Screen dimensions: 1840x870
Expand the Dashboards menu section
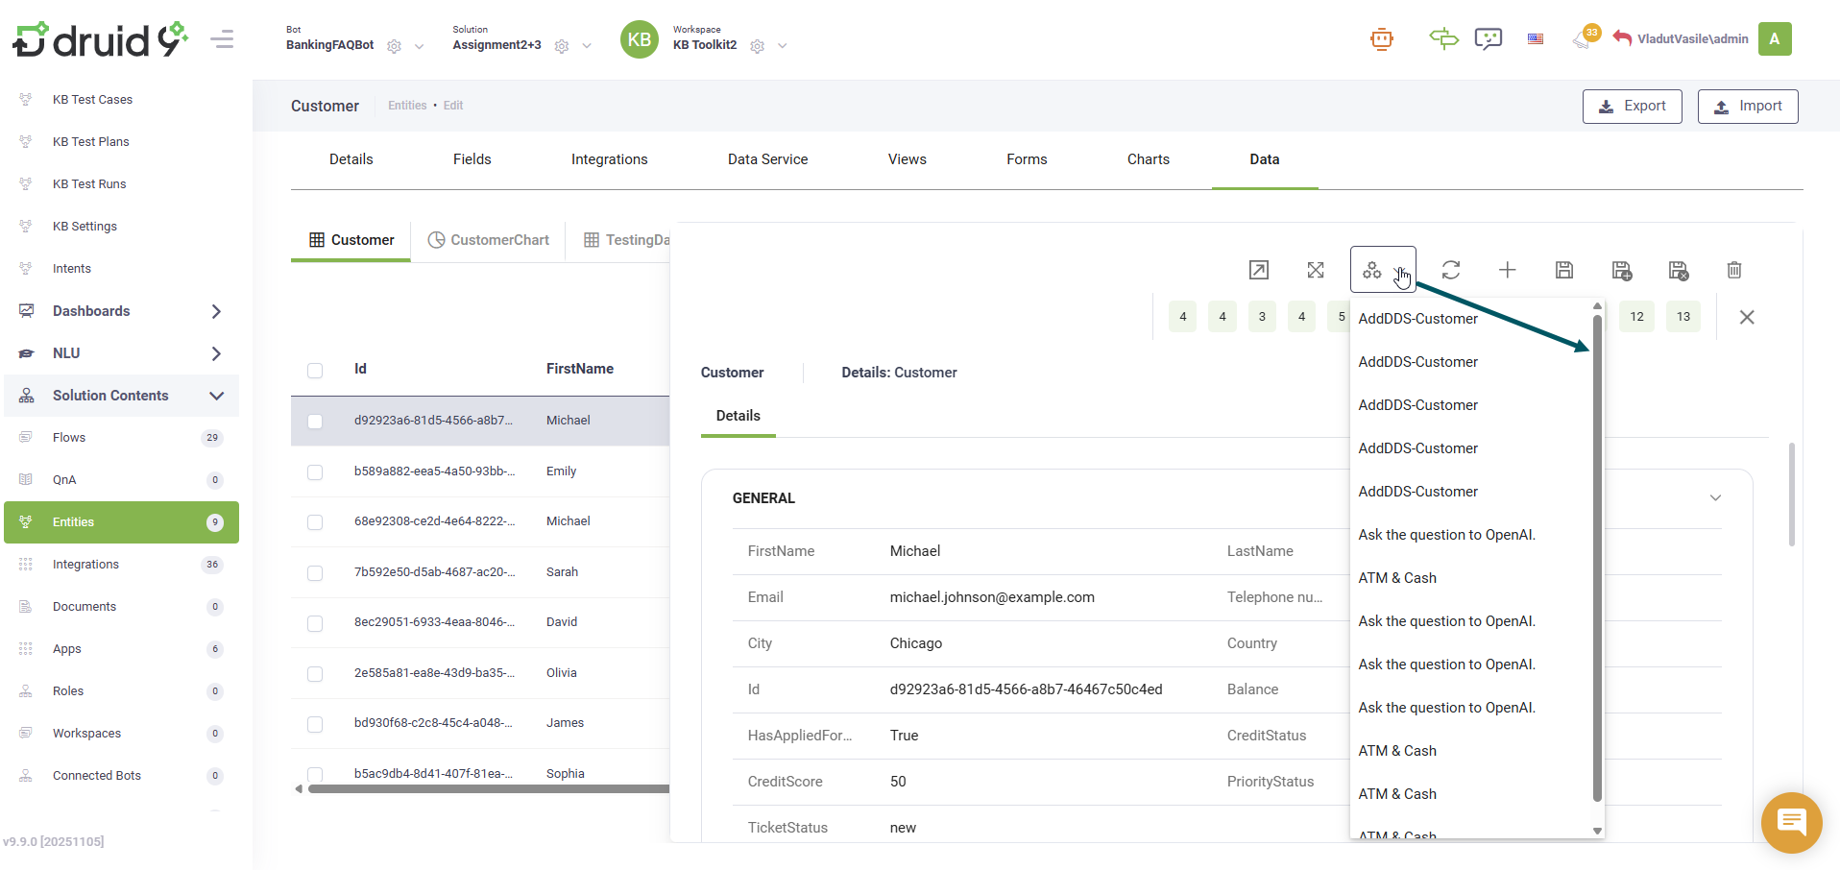(x=216, y=311)
